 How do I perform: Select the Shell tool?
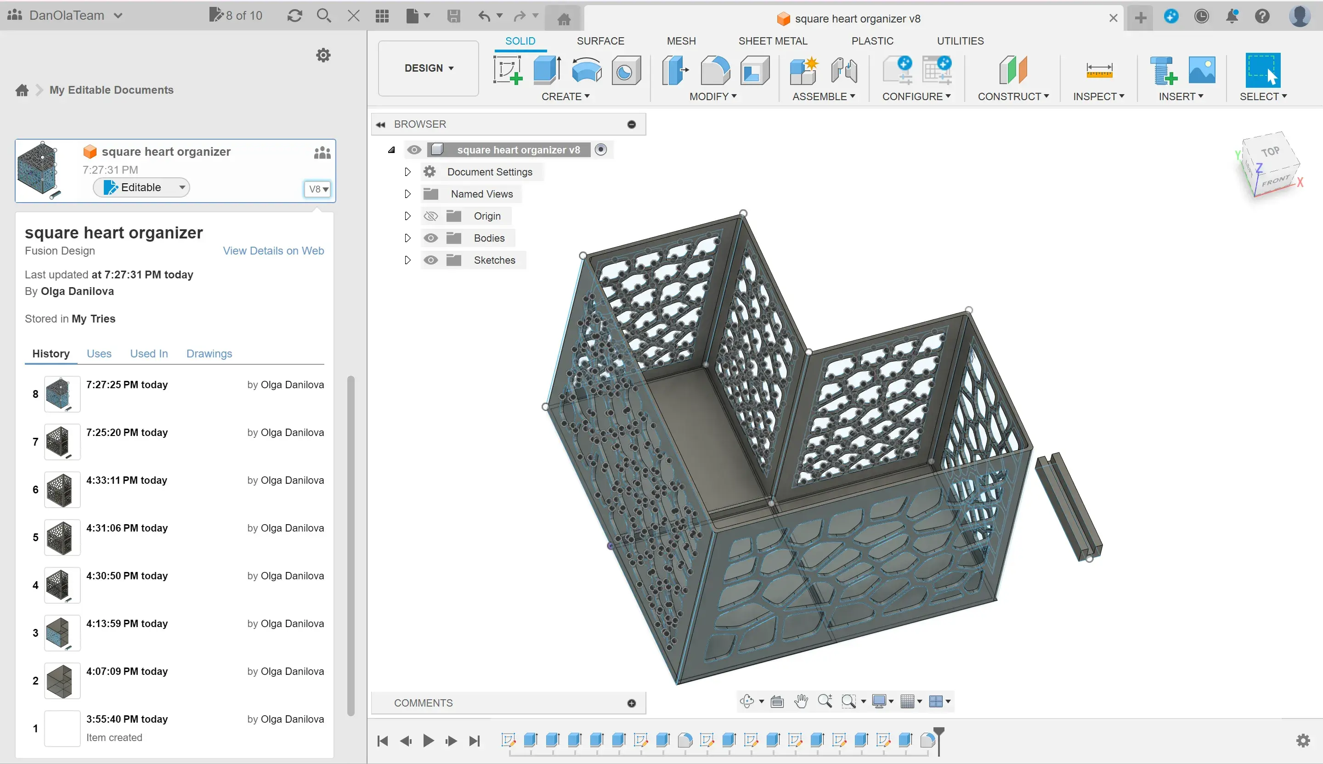[754, 70]
